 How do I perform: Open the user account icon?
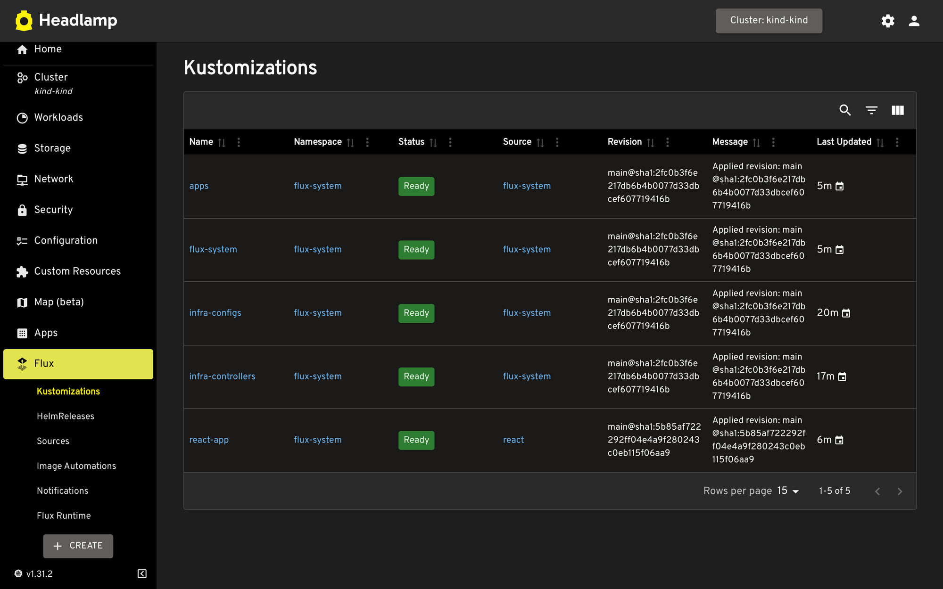tap(914, 21)
